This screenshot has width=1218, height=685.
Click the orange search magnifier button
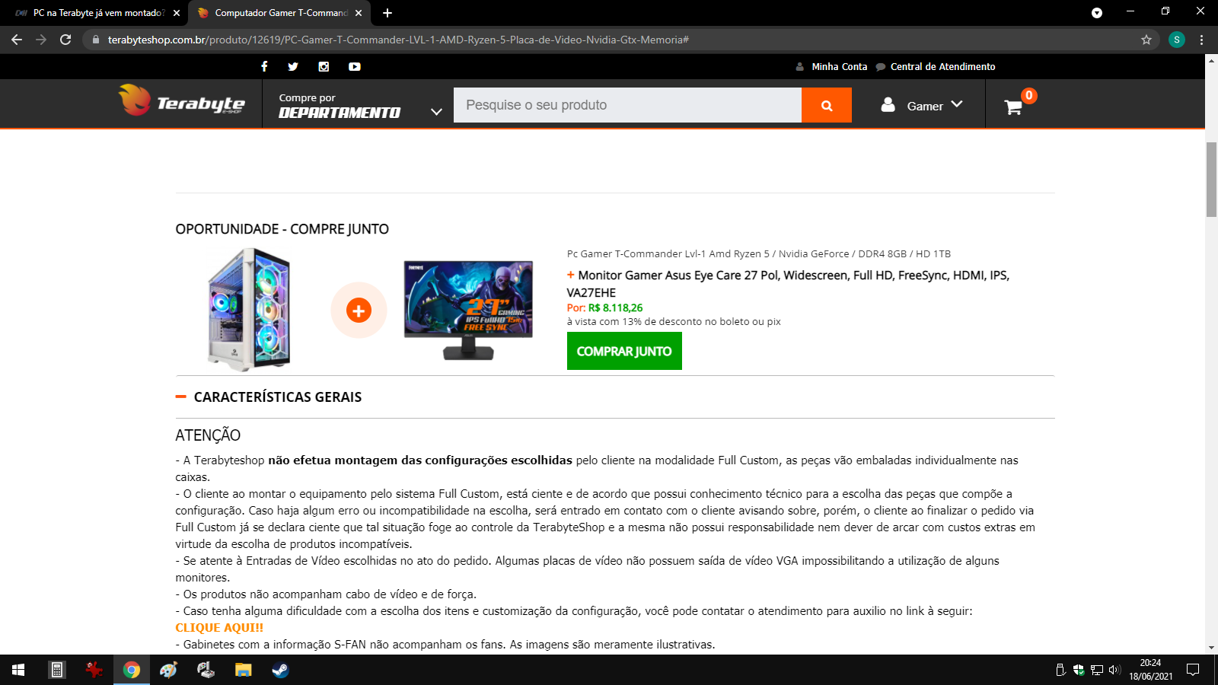coord(827,105)
